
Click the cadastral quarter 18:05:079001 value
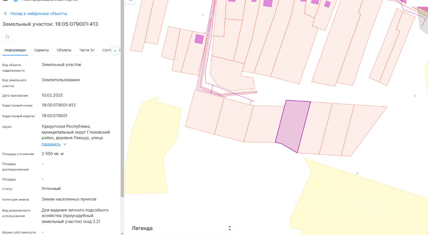[55, 116]
